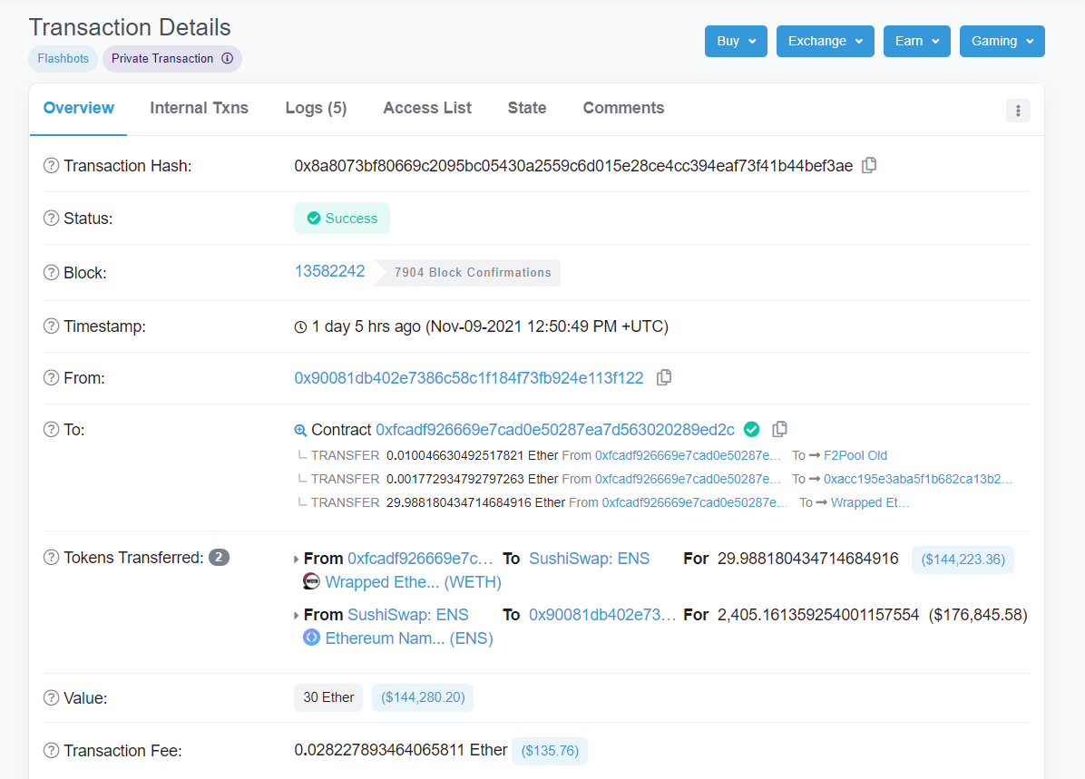Click the Private Transaction info icon
The width and height of the screenshot is (1085, 779).
227,58
